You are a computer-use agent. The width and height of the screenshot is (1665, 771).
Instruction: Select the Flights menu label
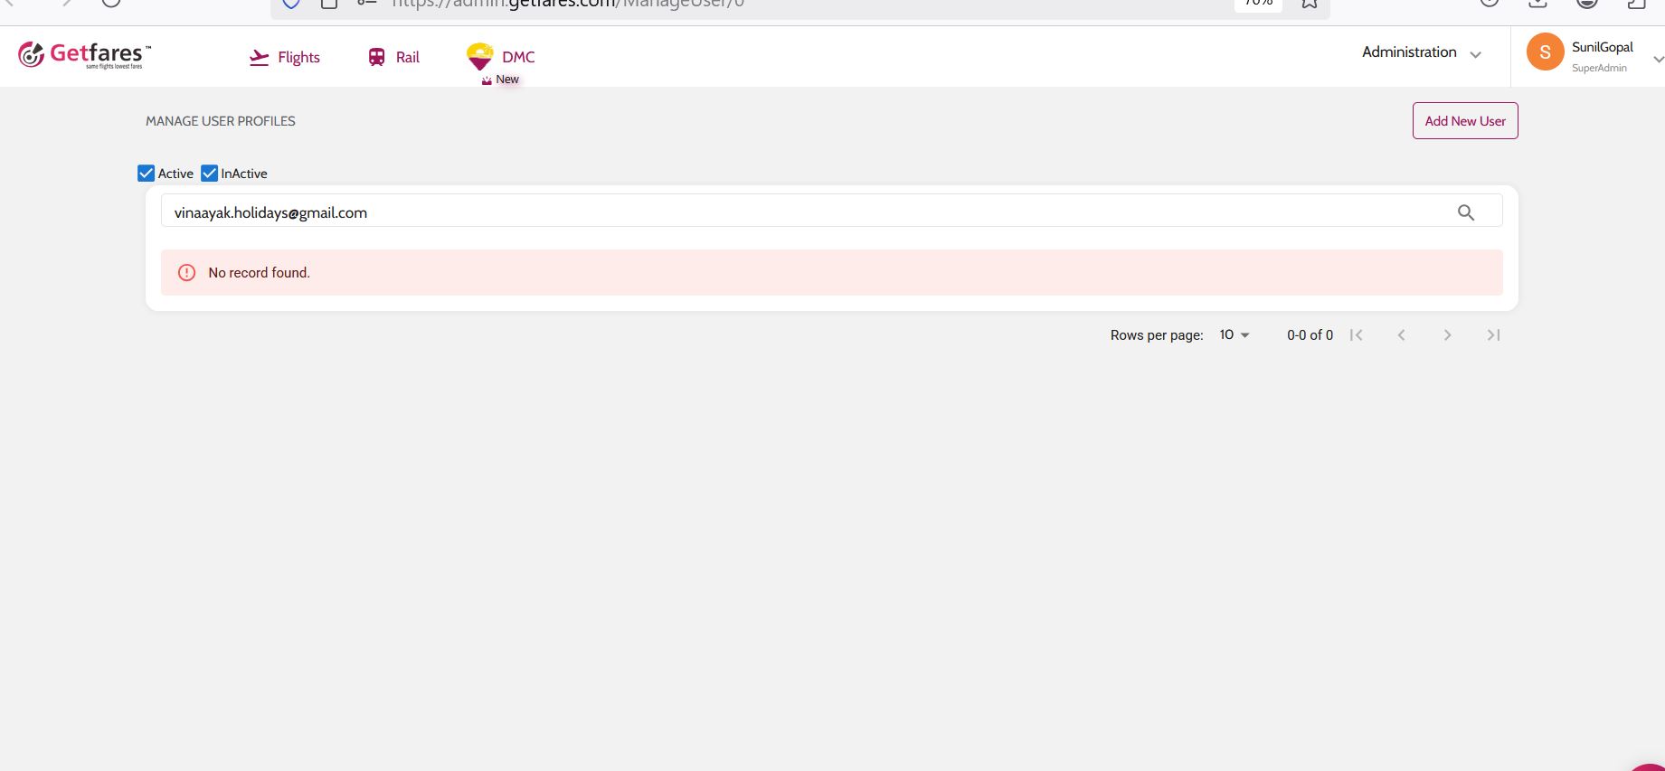click(298, 58)
